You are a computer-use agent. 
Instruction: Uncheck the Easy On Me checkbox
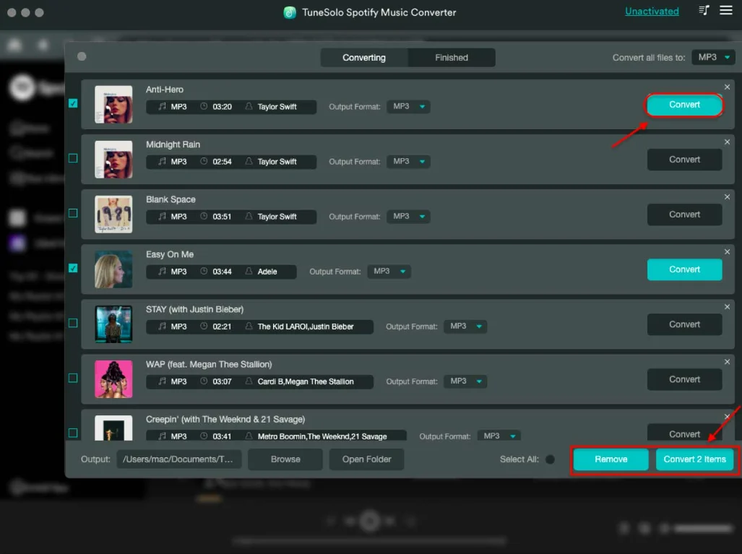point(73,268)
